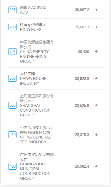Expand the BOUYGUES row plus icon
Screen dimensions: 111x187
tap(96, 27)
